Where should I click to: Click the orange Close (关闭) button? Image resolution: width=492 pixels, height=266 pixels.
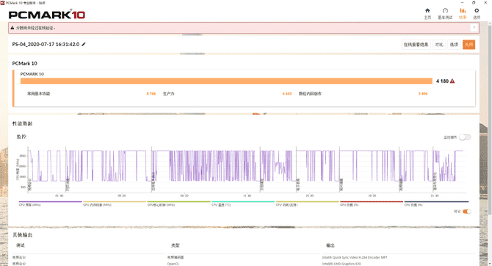(x=469, y=45)
